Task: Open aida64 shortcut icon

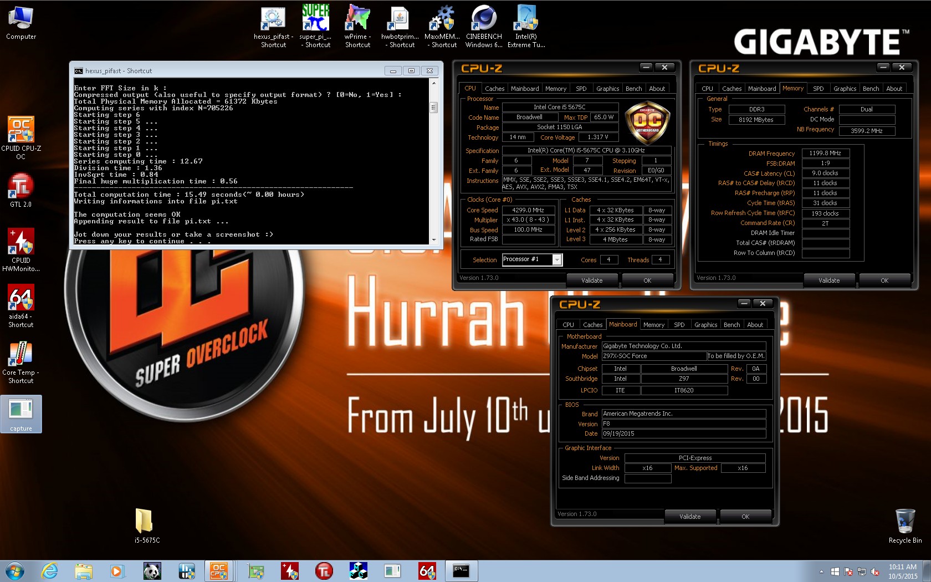Action: [21, 306]
